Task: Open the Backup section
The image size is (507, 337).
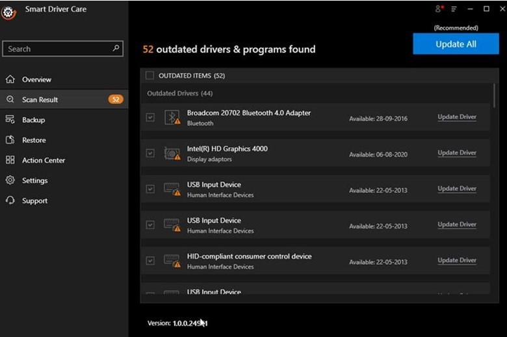Action: coord(34,120)
